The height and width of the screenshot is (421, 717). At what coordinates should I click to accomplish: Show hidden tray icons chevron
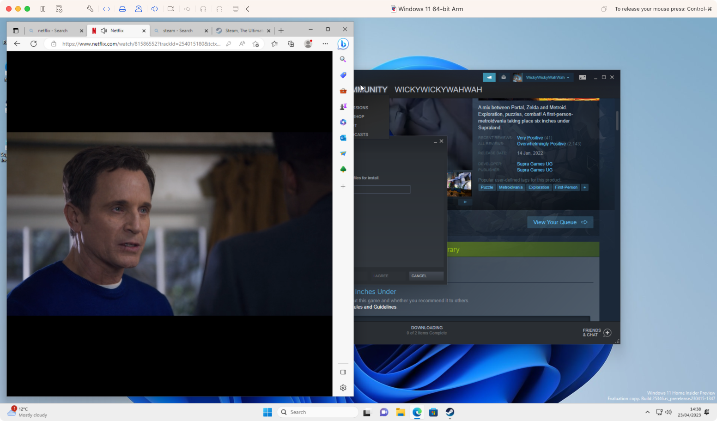pos(647,412)
